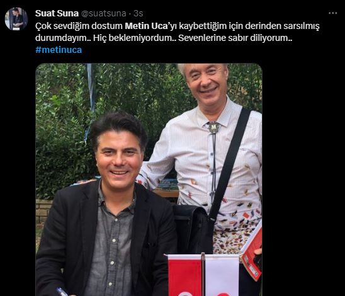Open Suat Suna's profile avatar picture
345x296 pixels.
click(16, 19)
